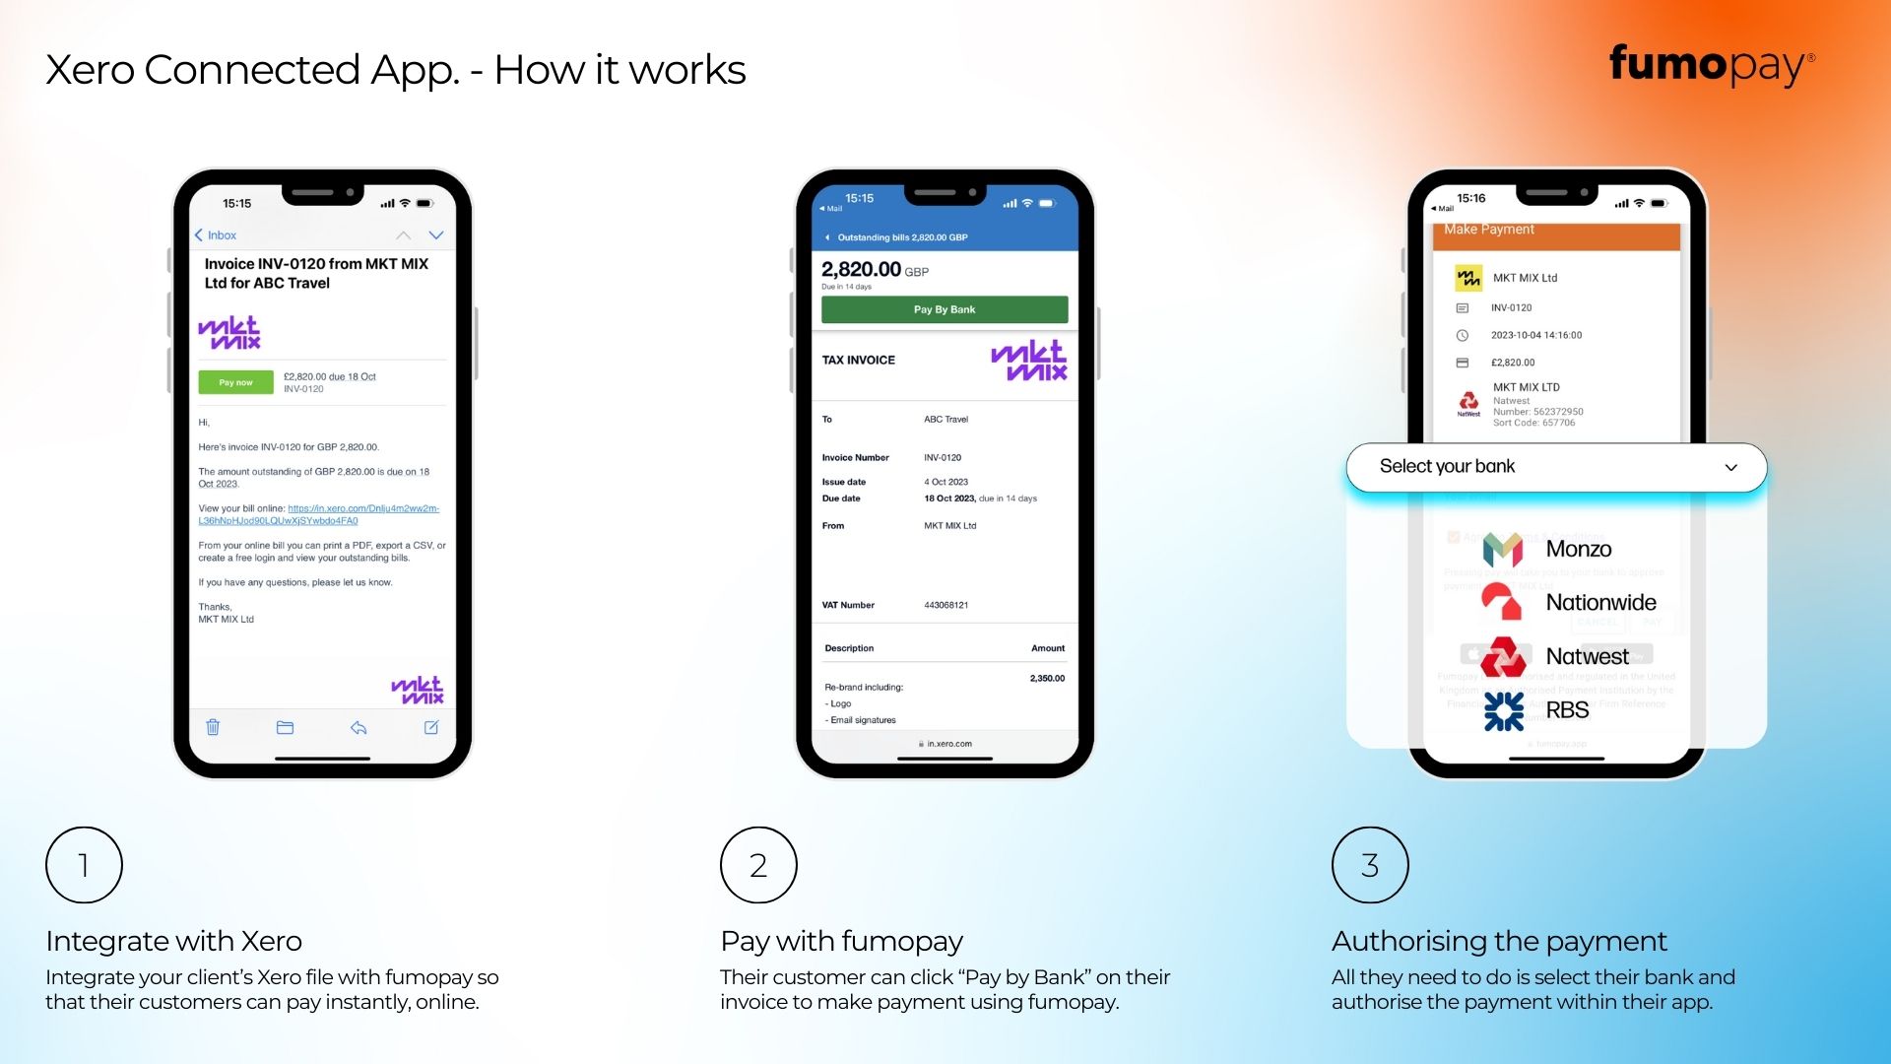
Task: Click the inbox navigation chevron up arrow
Action: (399, 235)
